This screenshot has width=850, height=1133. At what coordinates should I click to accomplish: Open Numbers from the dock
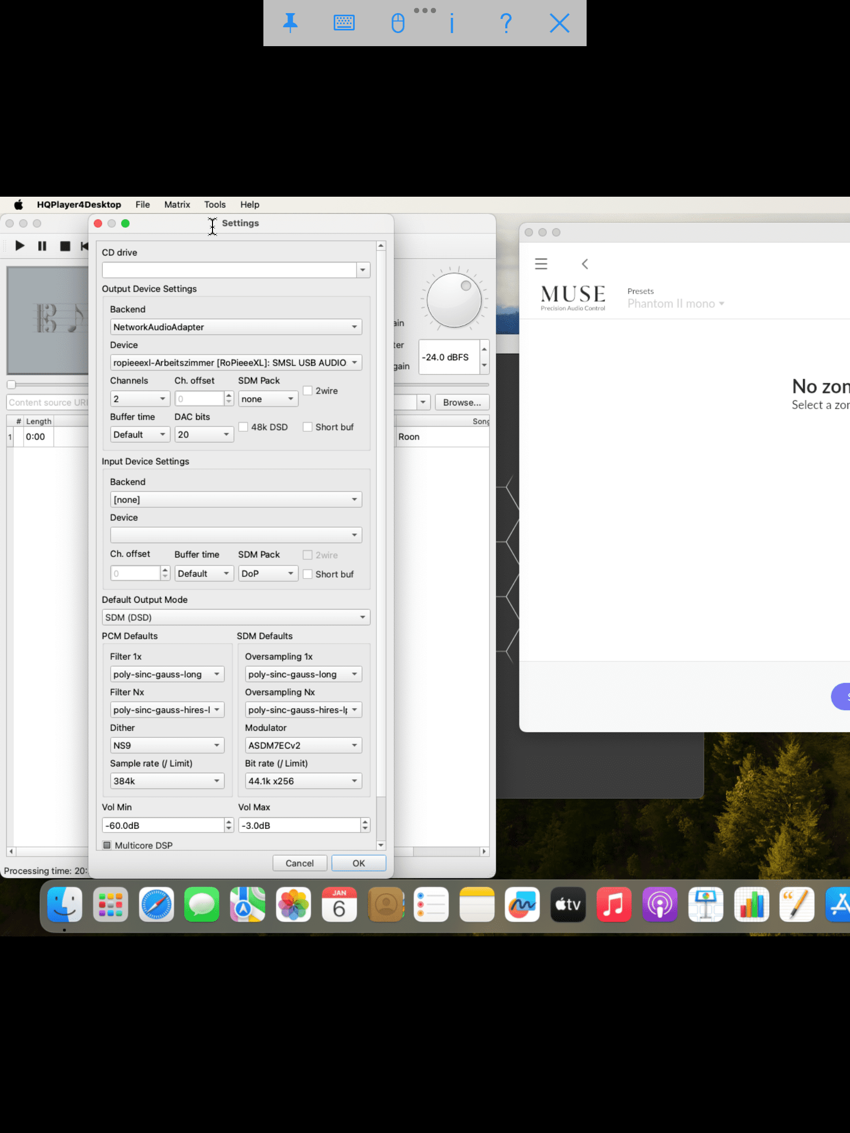tap(751, 904)
